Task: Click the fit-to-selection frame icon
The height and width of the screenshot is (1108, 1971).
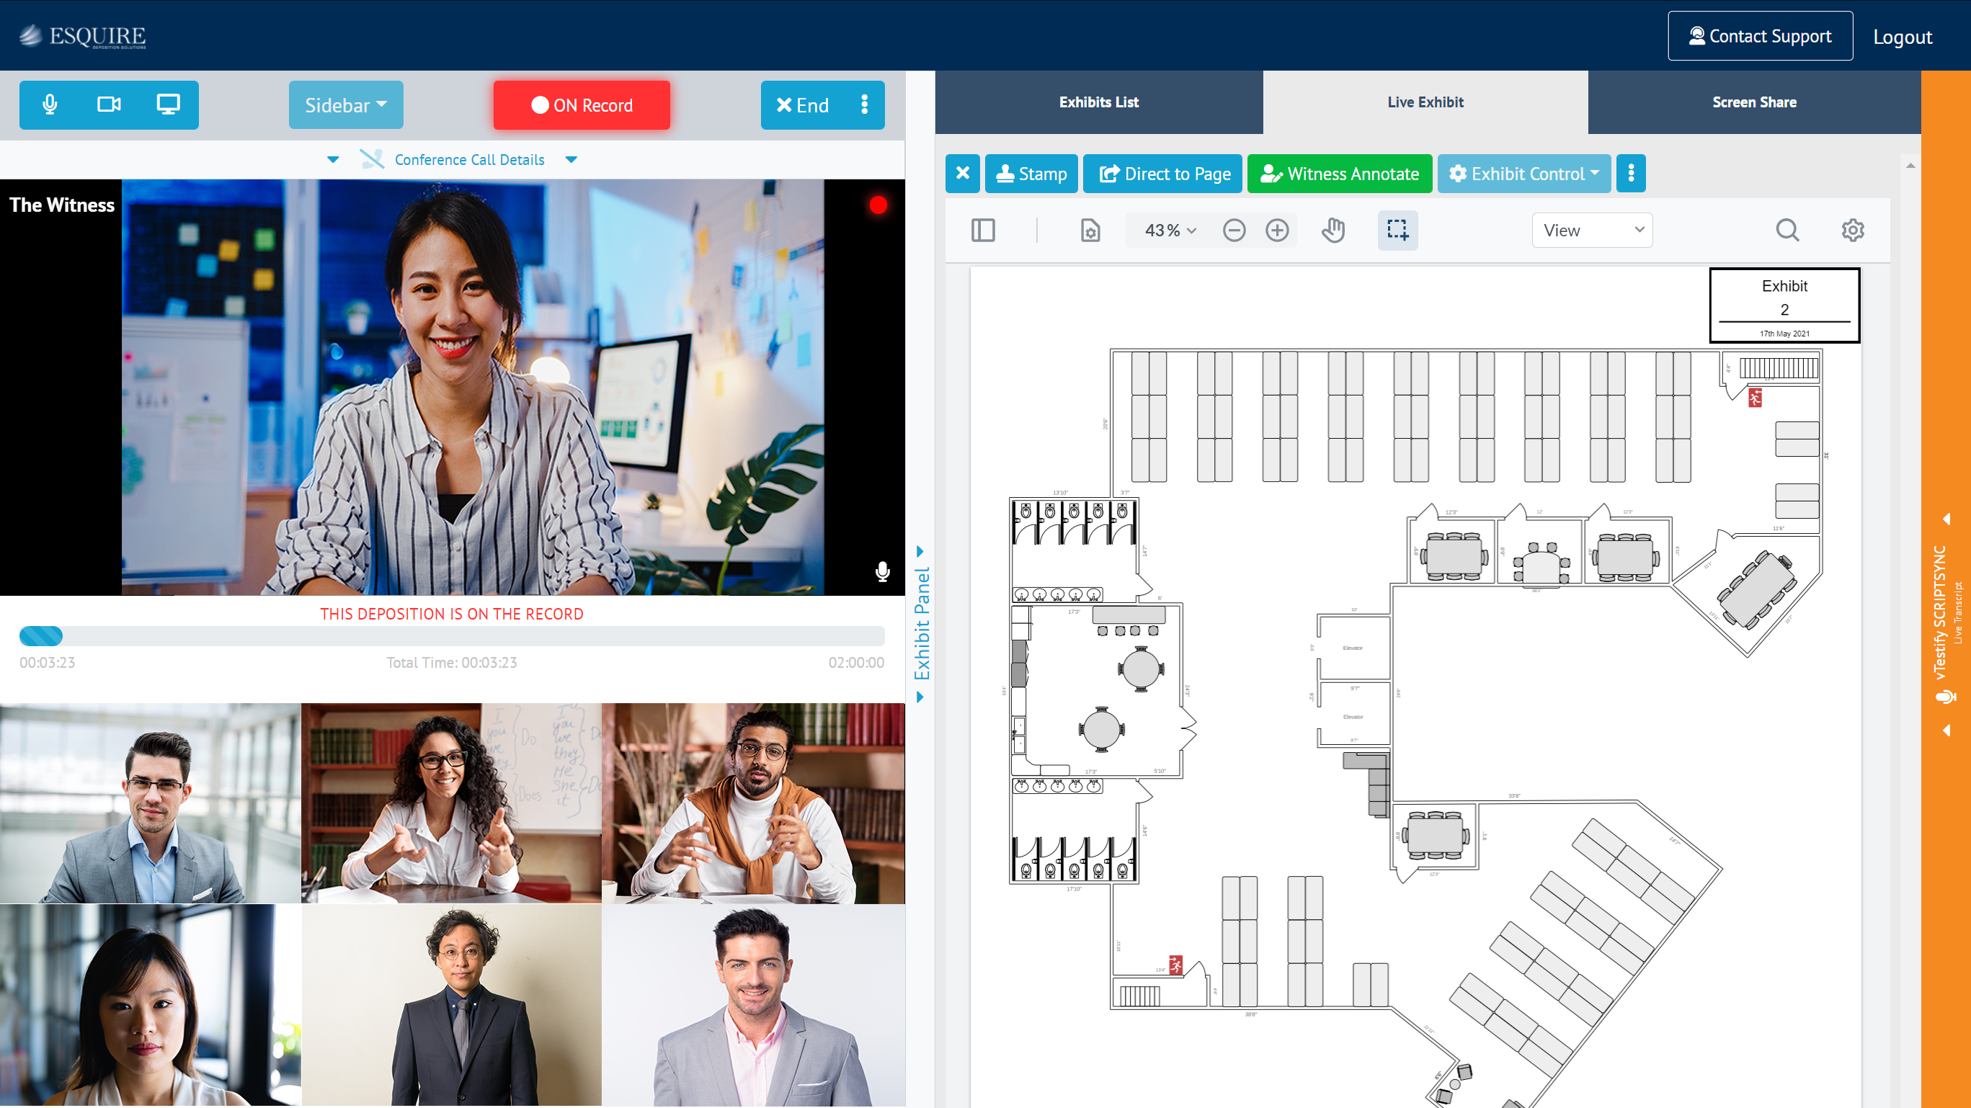Action: (x=1398, y=230)
